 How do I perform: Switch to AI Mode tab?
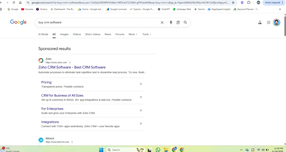click(43, 34)
